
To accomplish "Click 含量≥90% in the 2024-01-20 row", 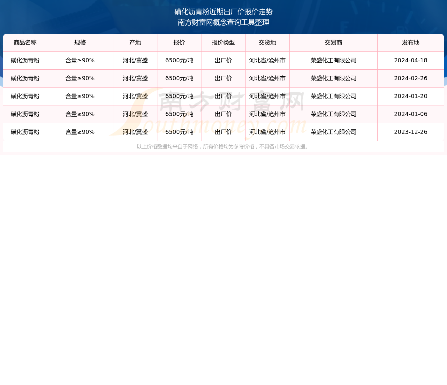I will point(80,96).
